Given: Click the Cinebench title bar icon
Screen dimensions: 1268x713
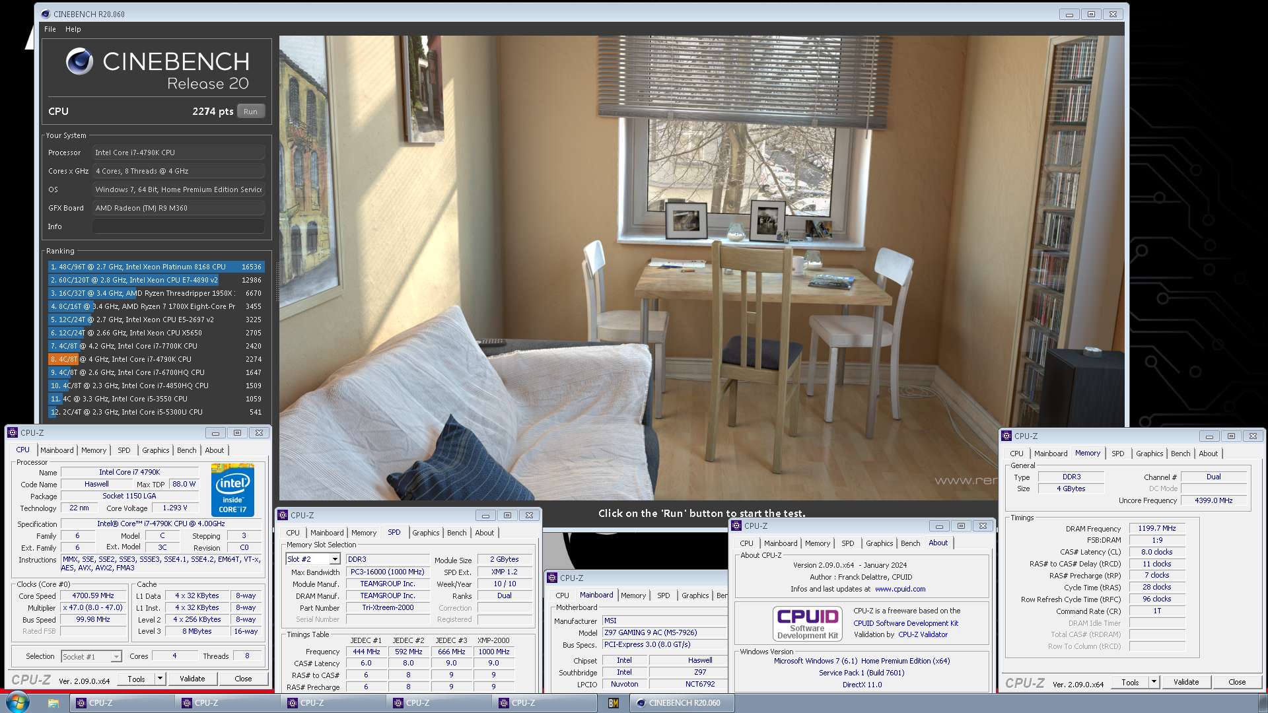Looking at the screenshot, I should point(46,14).
